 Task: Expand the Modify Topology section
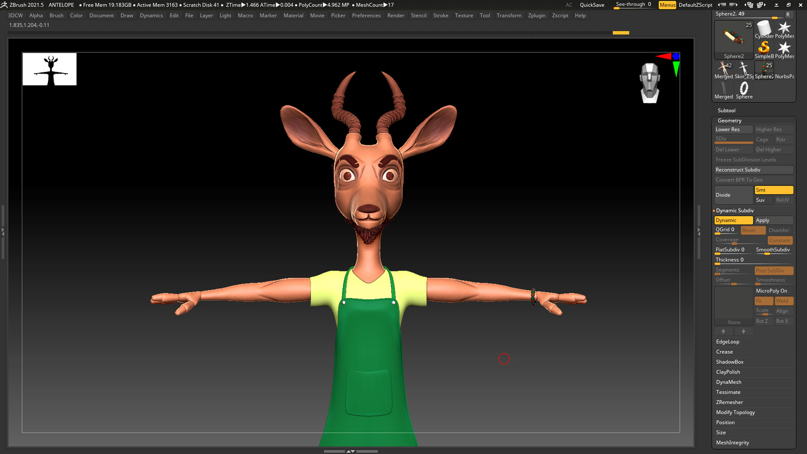tap(735, 412)
